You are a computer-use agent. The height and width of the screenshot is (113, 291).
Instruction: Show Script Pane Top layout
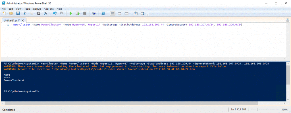[x=113, y=13]
